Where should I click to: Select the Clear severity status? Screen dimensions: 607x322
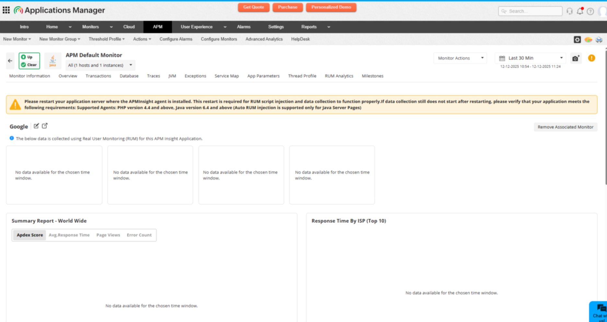point(29,65)
